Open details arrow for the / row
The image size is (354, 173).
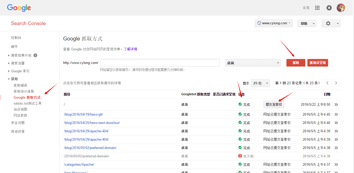[336, 105]
